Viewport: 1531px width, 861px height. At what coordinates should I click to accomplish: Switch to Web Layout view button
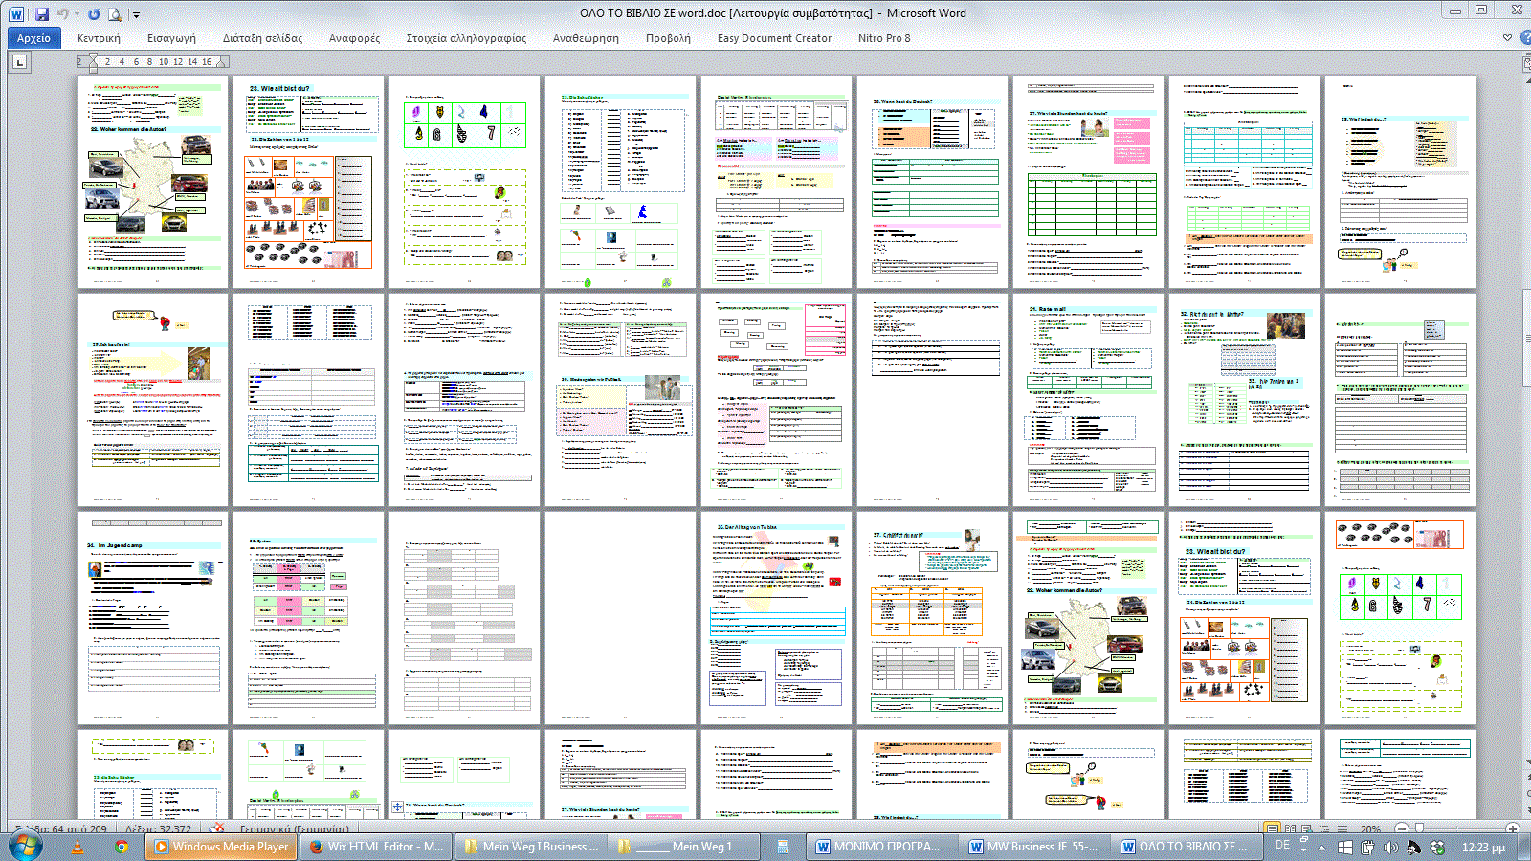(x=1306, y=828)
